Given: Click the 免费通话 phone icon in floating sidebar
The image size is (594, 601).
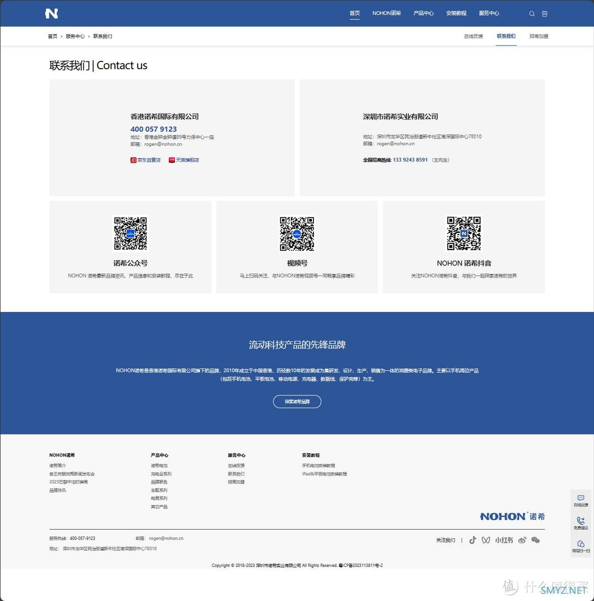Looking at the screenshot, I should [x=581, y=520].
